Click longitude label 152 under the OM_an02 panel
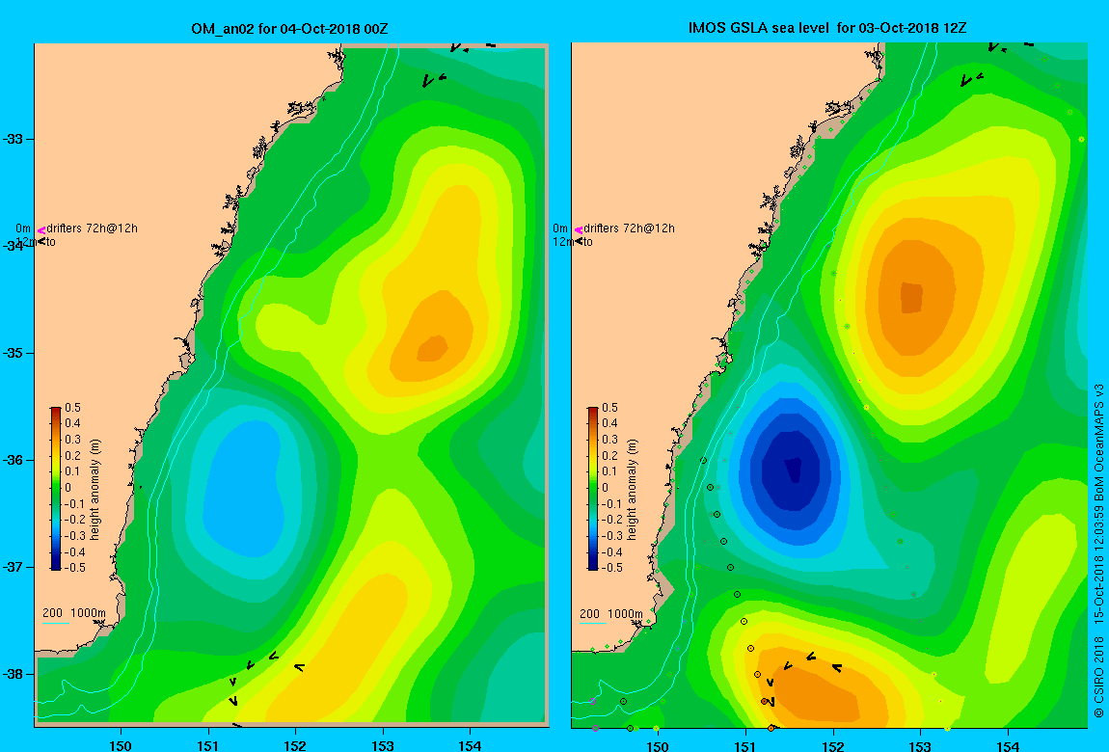The height and width of the screenshot is (752, 1109). [295, 745]
